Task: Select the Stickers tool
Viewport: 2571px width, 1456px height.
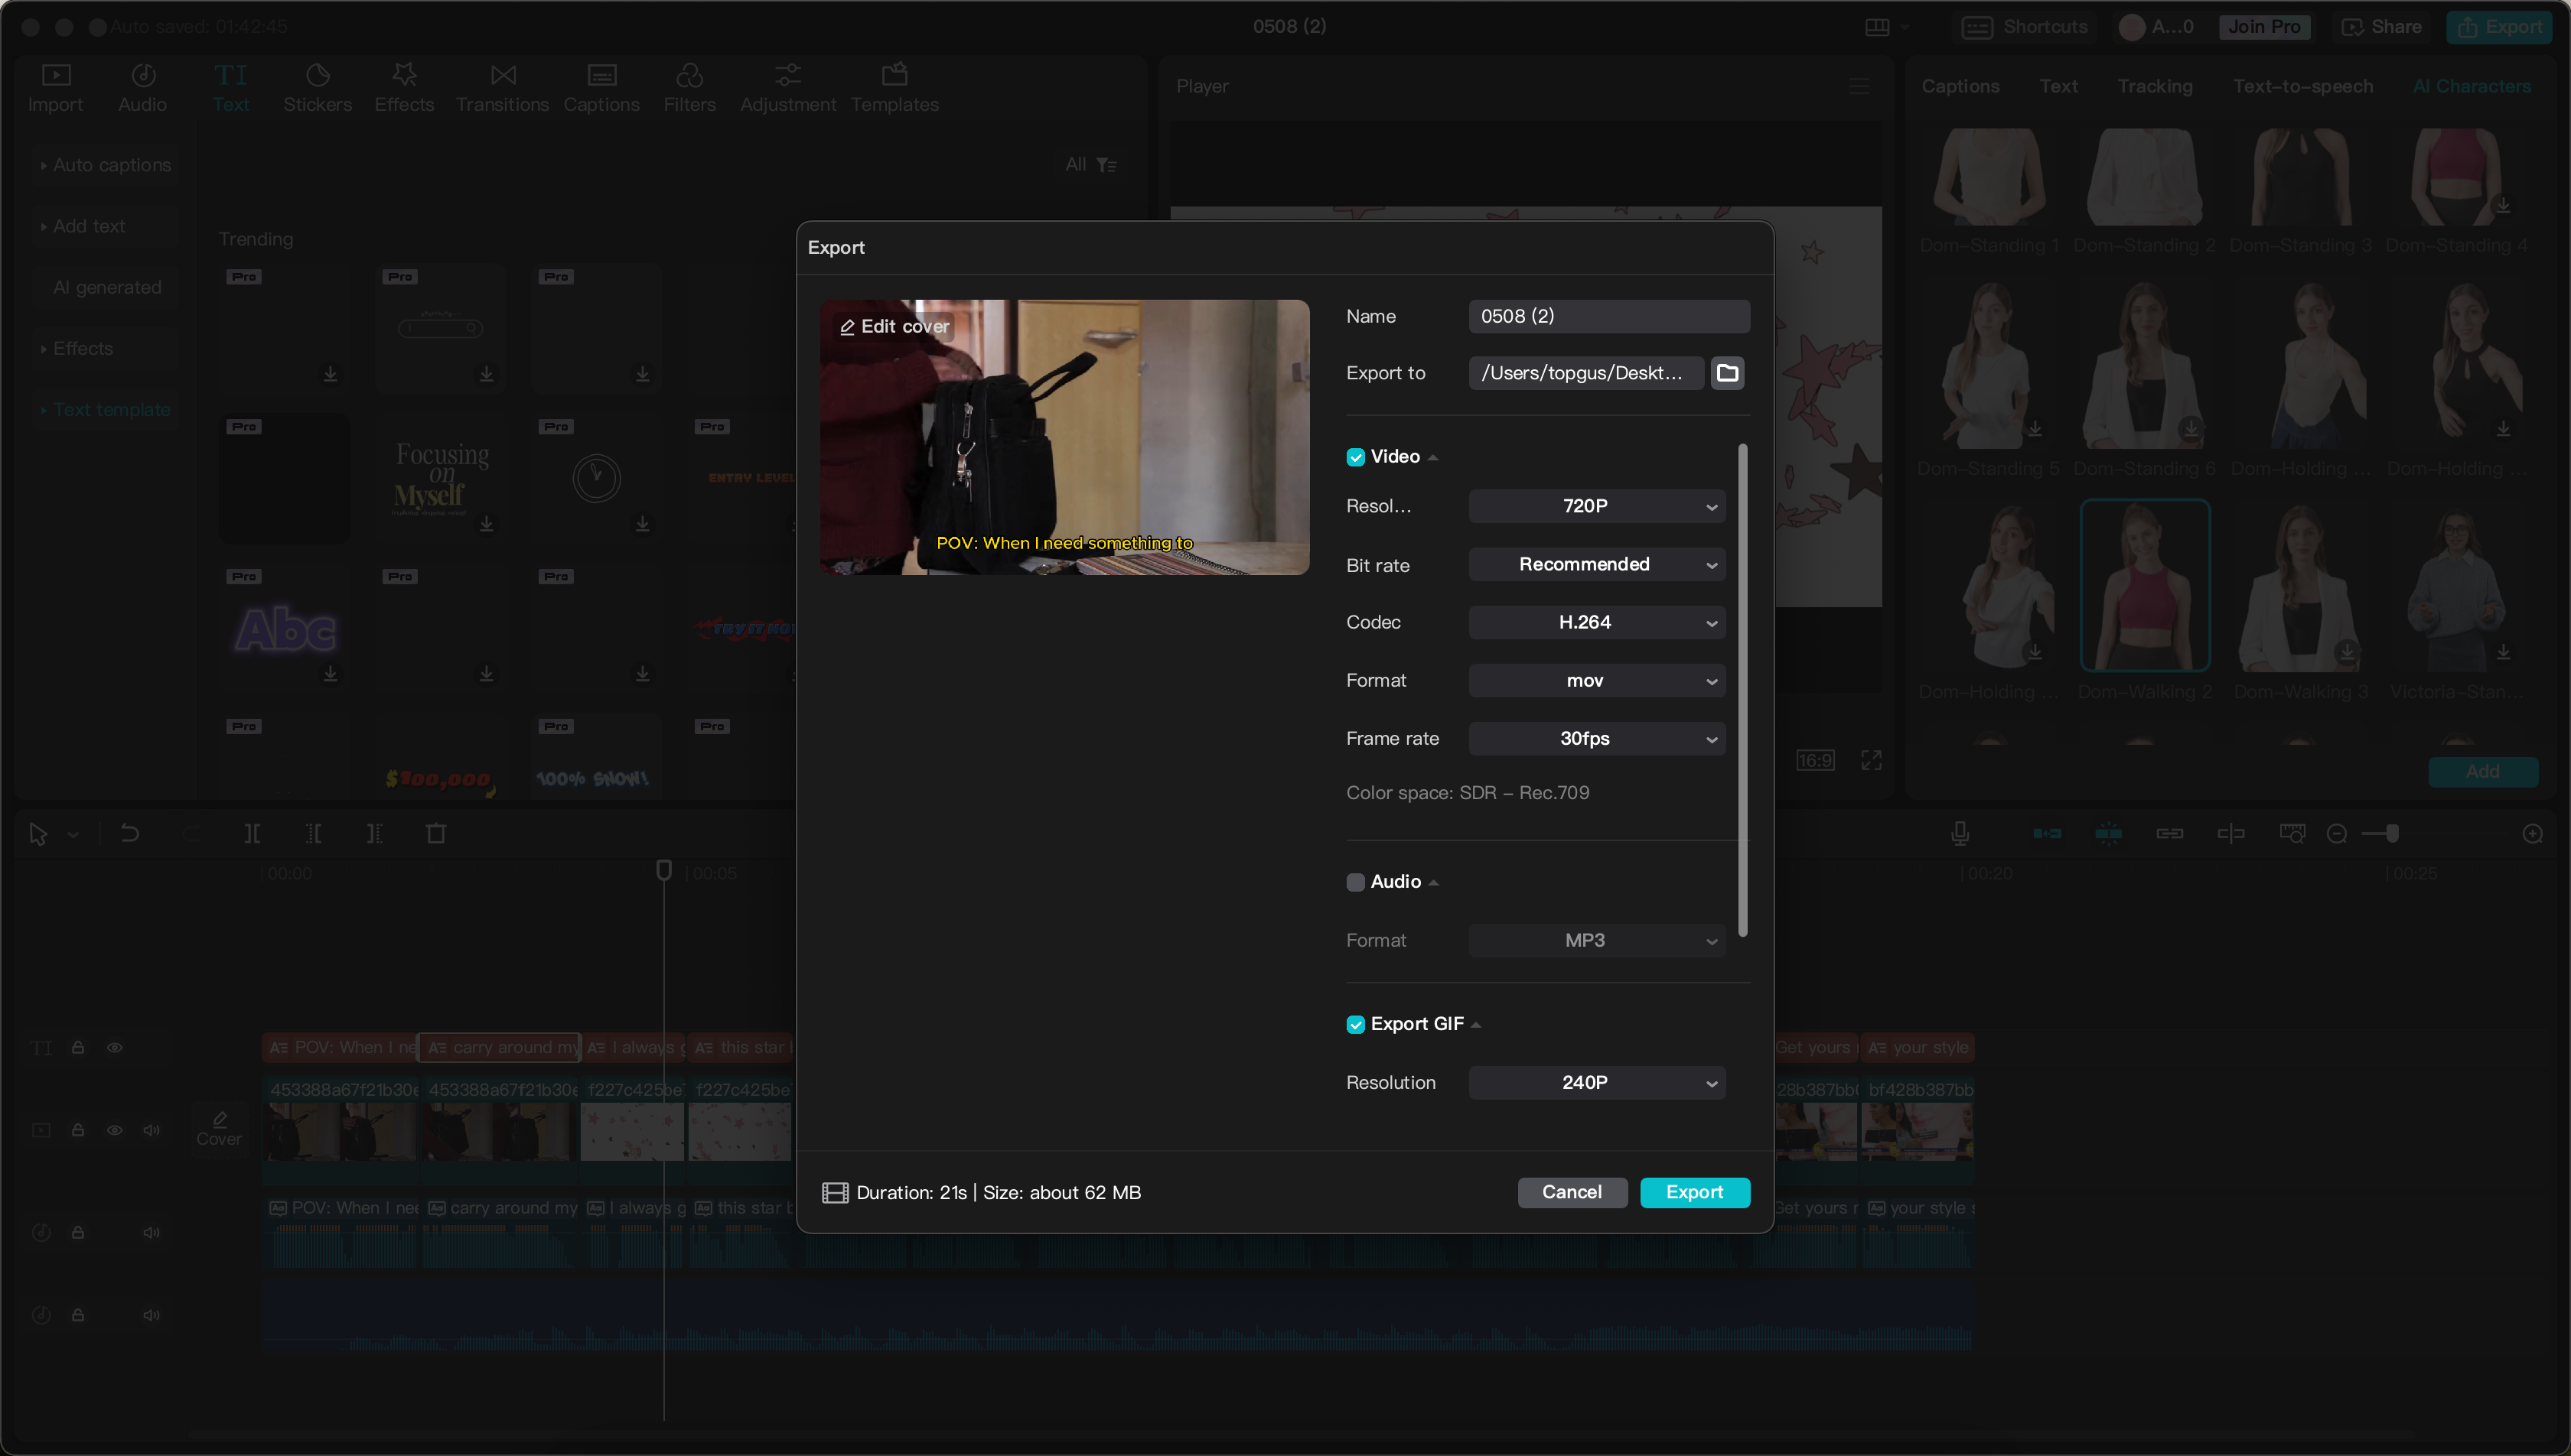Action: pyautogui.click(x=317, y=87)
